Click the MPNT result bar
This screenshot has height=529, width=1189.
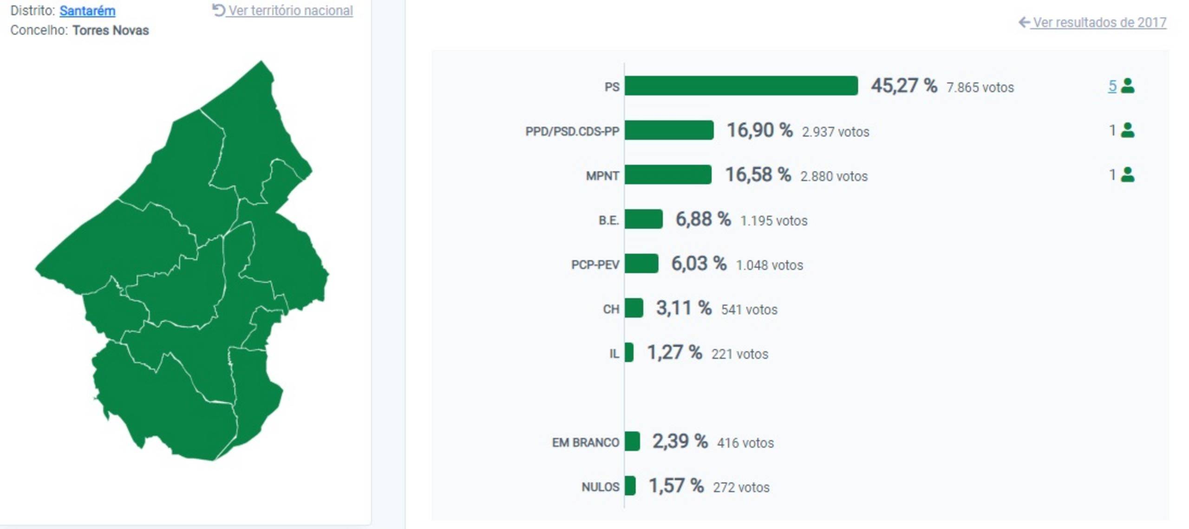click(x=668, y=175)
